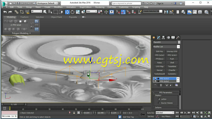This screenshot has height=119, width=212.
Task: Activate Select and Scale tool
Action: 78,12
